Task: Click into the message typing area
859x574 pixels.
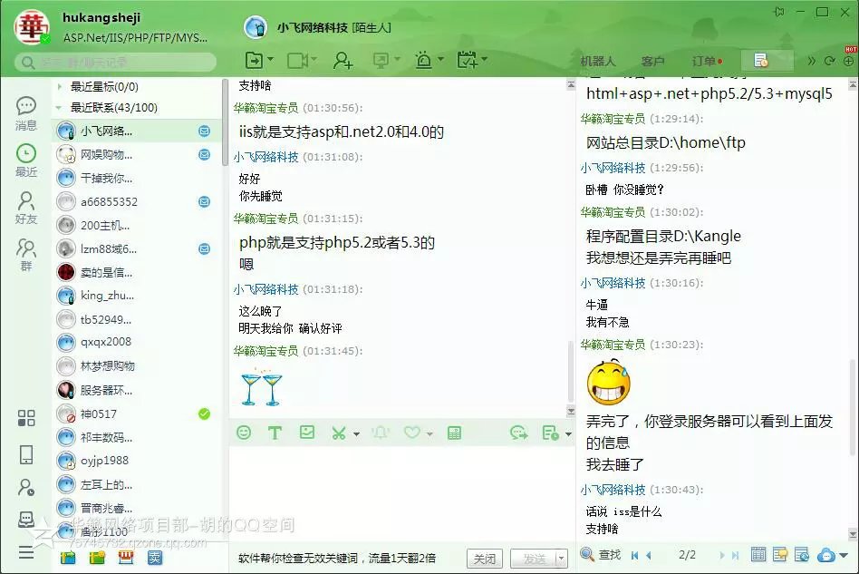Action: [401, 493]
